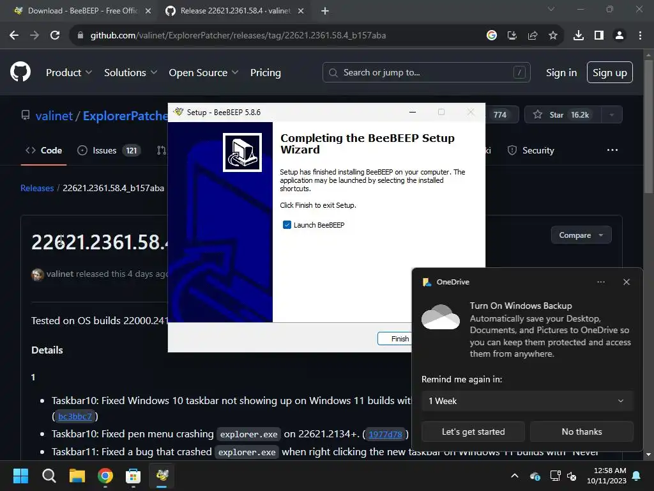Star the repository

pos(563,115)
